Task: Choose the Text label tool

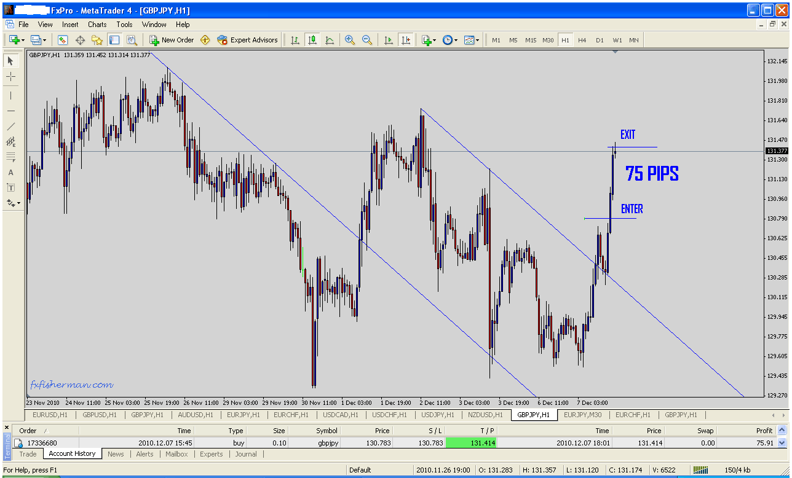Action: [11, 173]
